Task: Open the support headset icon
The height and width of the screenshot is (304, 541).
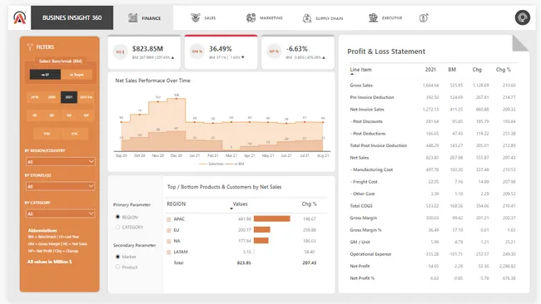Action: [523, 17]
